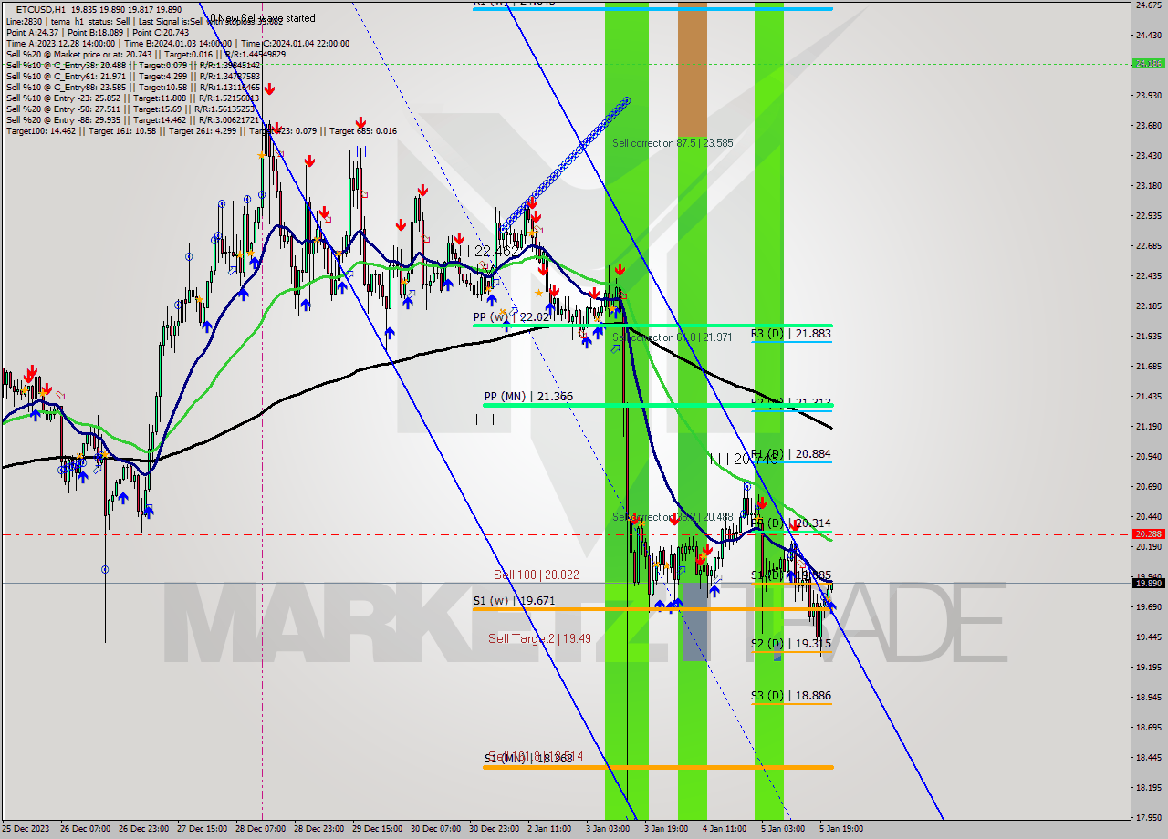Click the 'Sell correction 38.2 | 20.488' label
Viewport: 1168px width, 839px height.
[673, 517]
